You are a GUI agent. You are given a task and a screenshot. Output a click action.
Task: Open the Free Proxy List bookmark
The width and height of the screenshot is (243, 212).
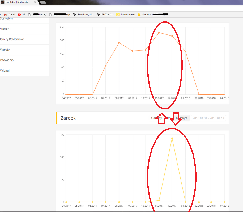click(83, 14)
